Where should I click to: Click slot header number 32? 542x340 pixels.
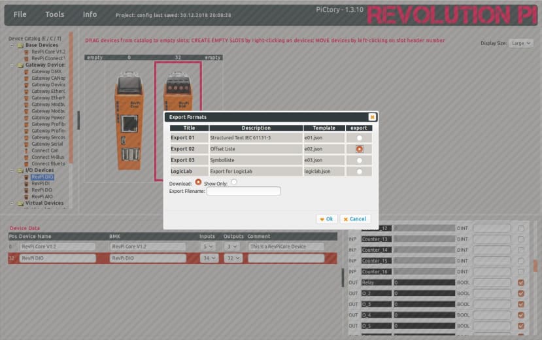(x=178, y=58)
